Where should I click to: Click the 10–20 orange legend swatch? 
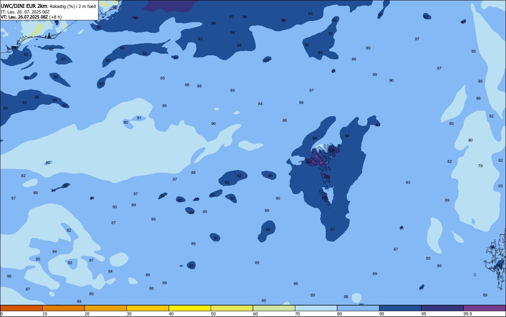point(63,308)
